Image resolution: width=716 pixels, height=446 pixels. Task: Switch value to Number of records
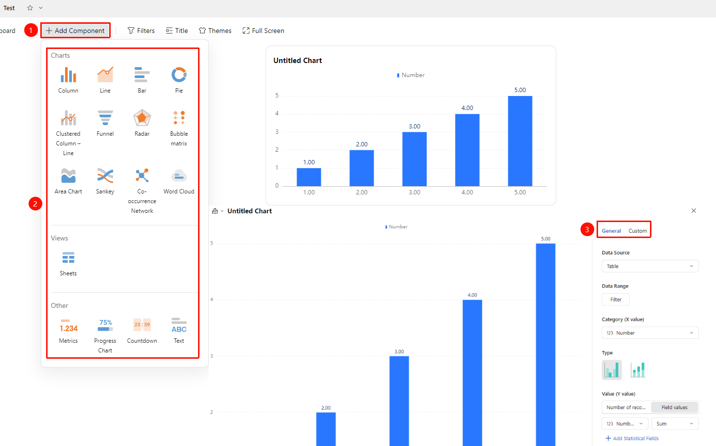626,407
